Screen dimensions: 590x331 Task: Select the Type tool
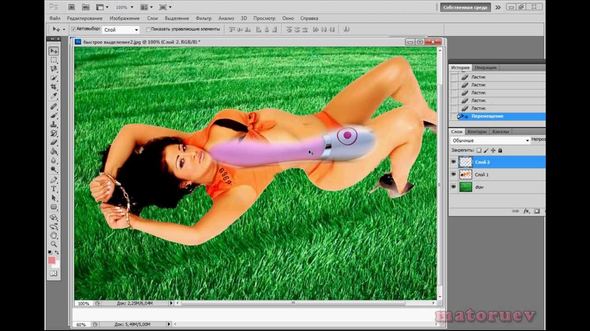pyautogui.click(x=54, y=189)
